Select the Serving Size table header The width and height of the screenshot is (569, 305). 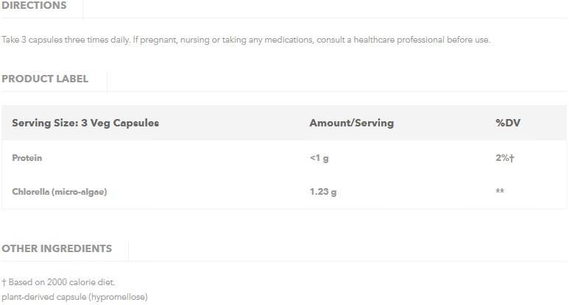click(85, 123)
